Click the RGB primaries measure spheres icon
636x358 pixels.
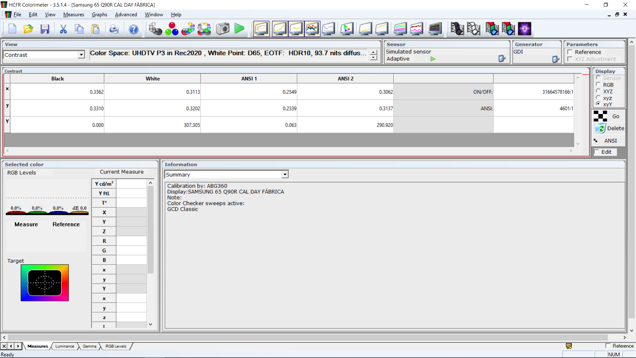[172, 29]
